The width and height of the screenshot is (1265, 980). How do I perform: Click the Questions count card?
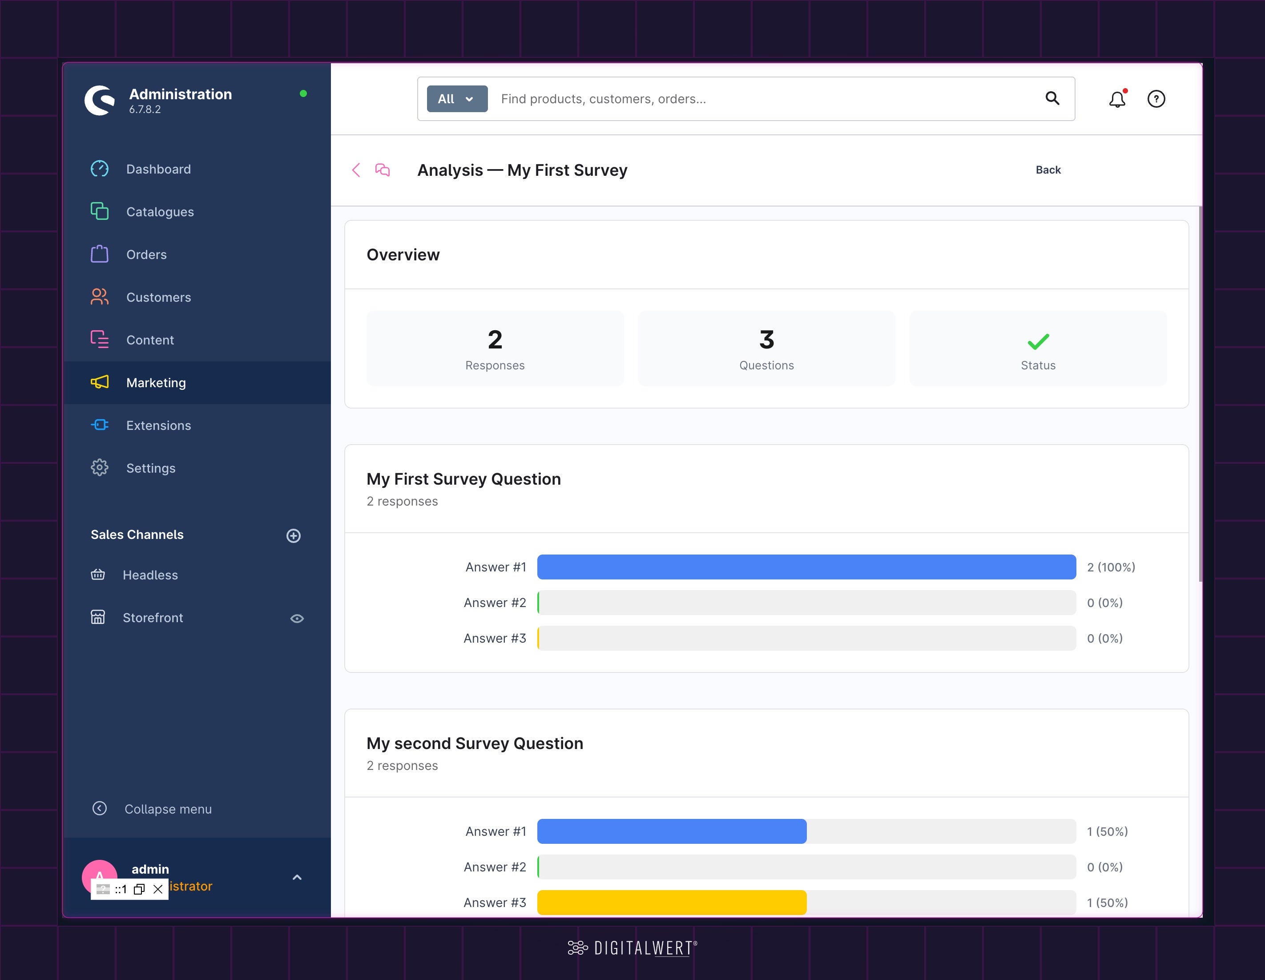766,348
